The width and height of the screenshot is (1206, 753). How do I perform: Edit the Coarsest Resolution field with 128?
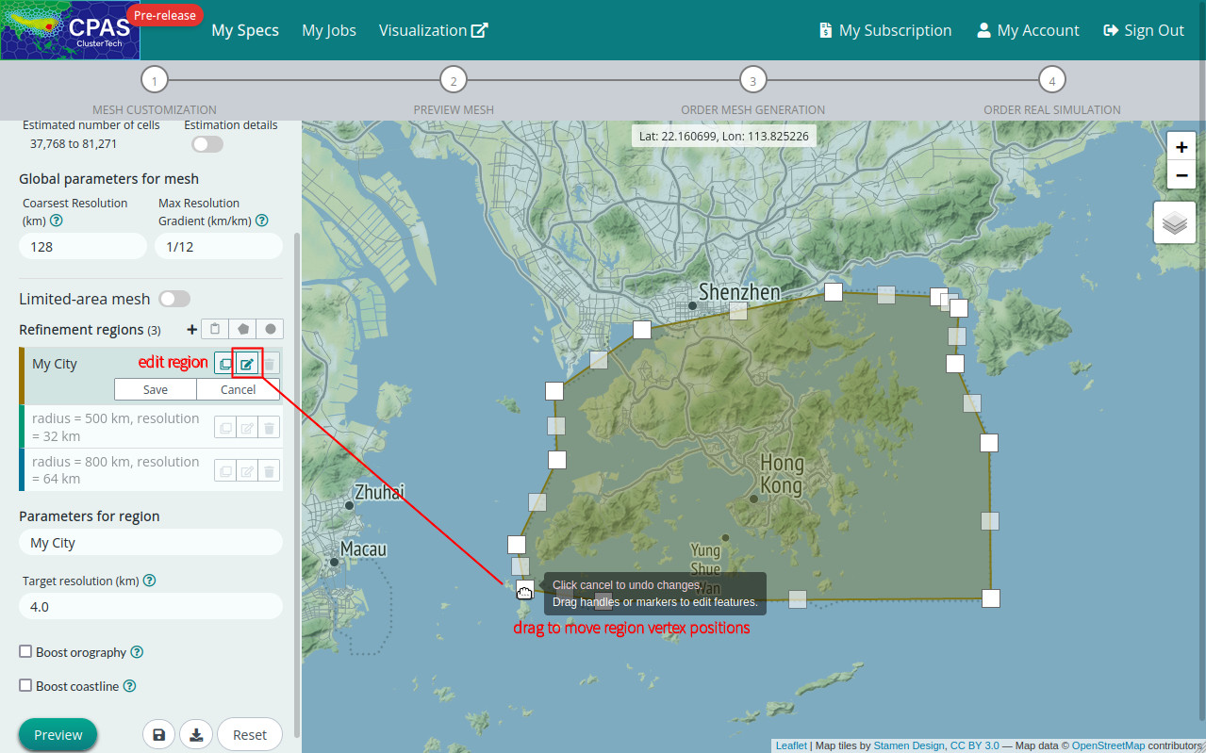[x=83, y=246]
